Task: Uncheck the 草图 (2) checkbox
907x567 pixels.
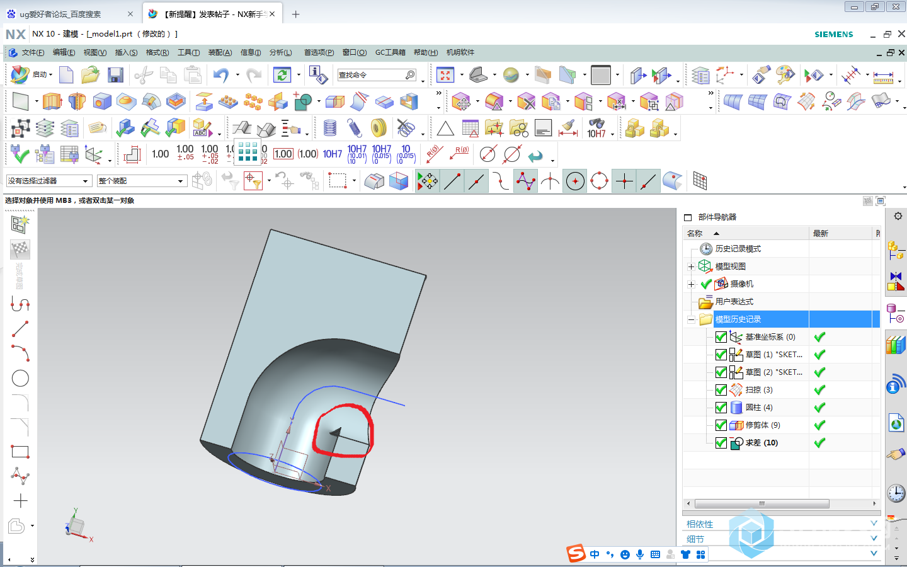Action: pyautogui.click(x=721, y=372)
